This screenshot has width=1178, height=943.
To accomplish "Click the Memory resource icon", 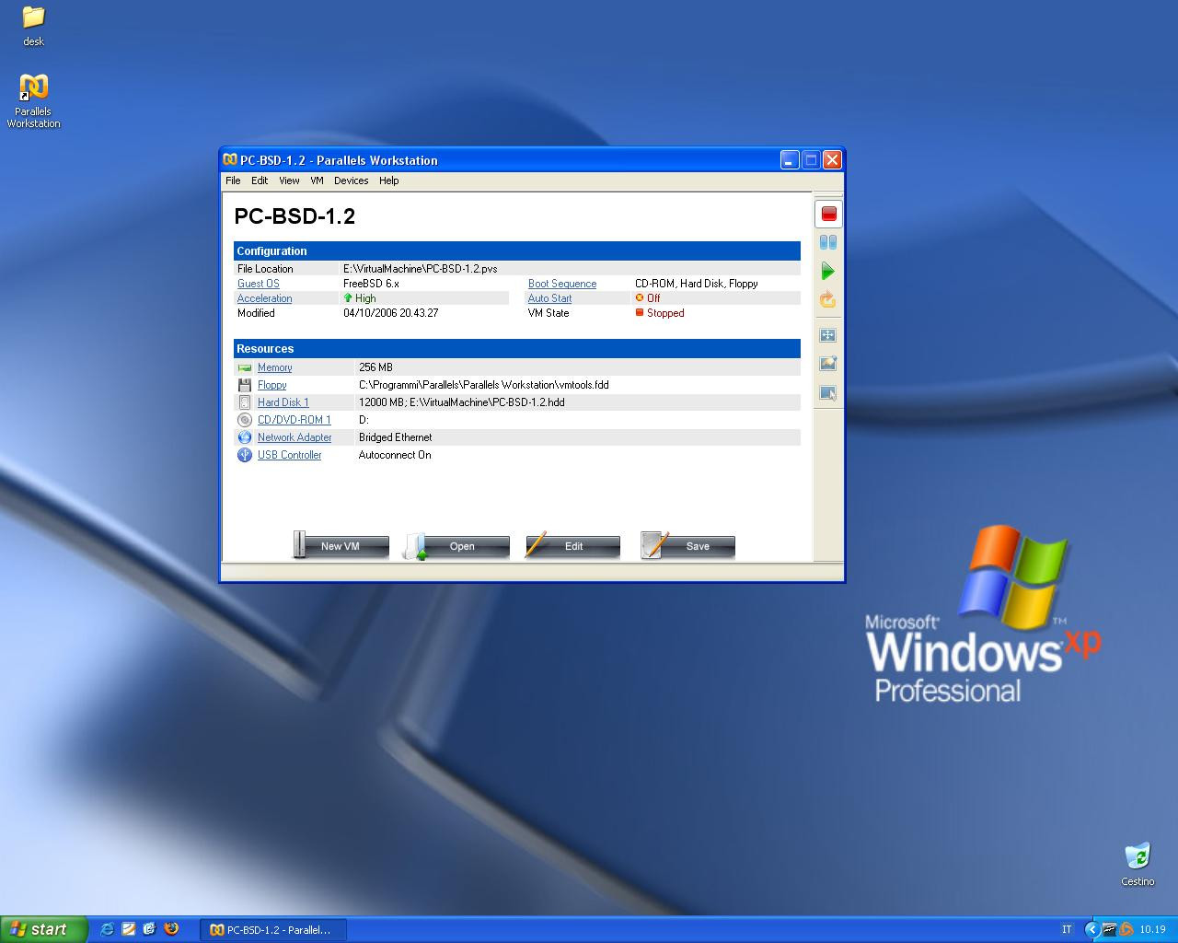I will coord(245,367).
